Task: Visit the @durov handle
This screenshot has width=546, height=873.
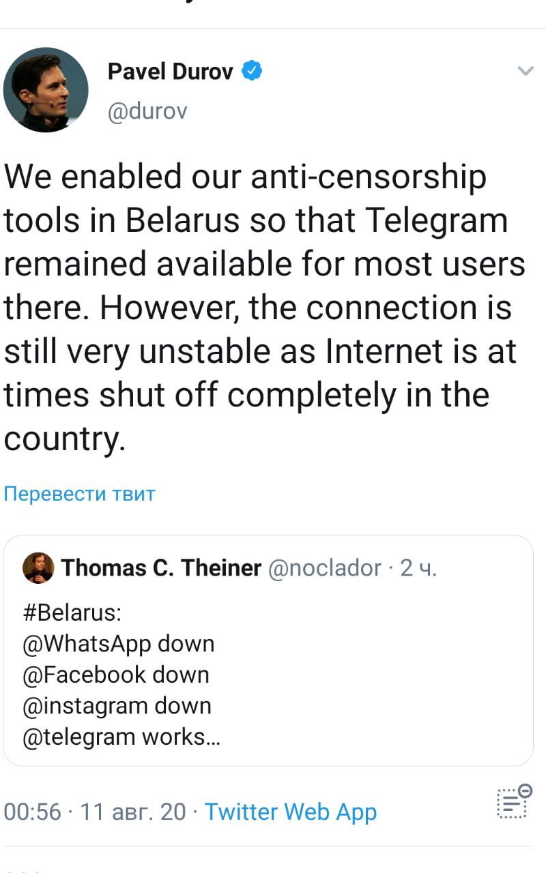Action: [x=147, y=110]
